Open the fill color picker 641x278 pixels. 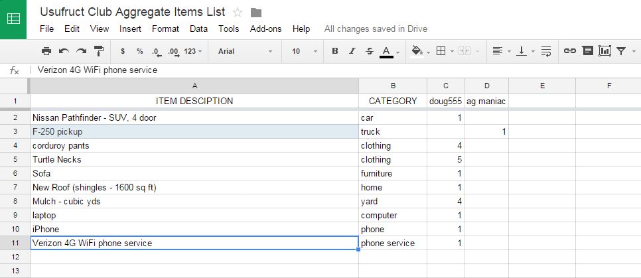pyautogui.click(x=418, y=51)
